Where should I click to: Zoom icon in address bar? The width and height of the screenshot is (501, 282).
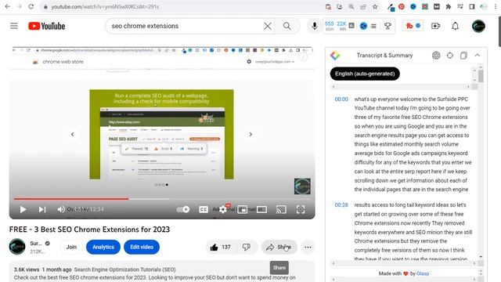tap(351, 6)
